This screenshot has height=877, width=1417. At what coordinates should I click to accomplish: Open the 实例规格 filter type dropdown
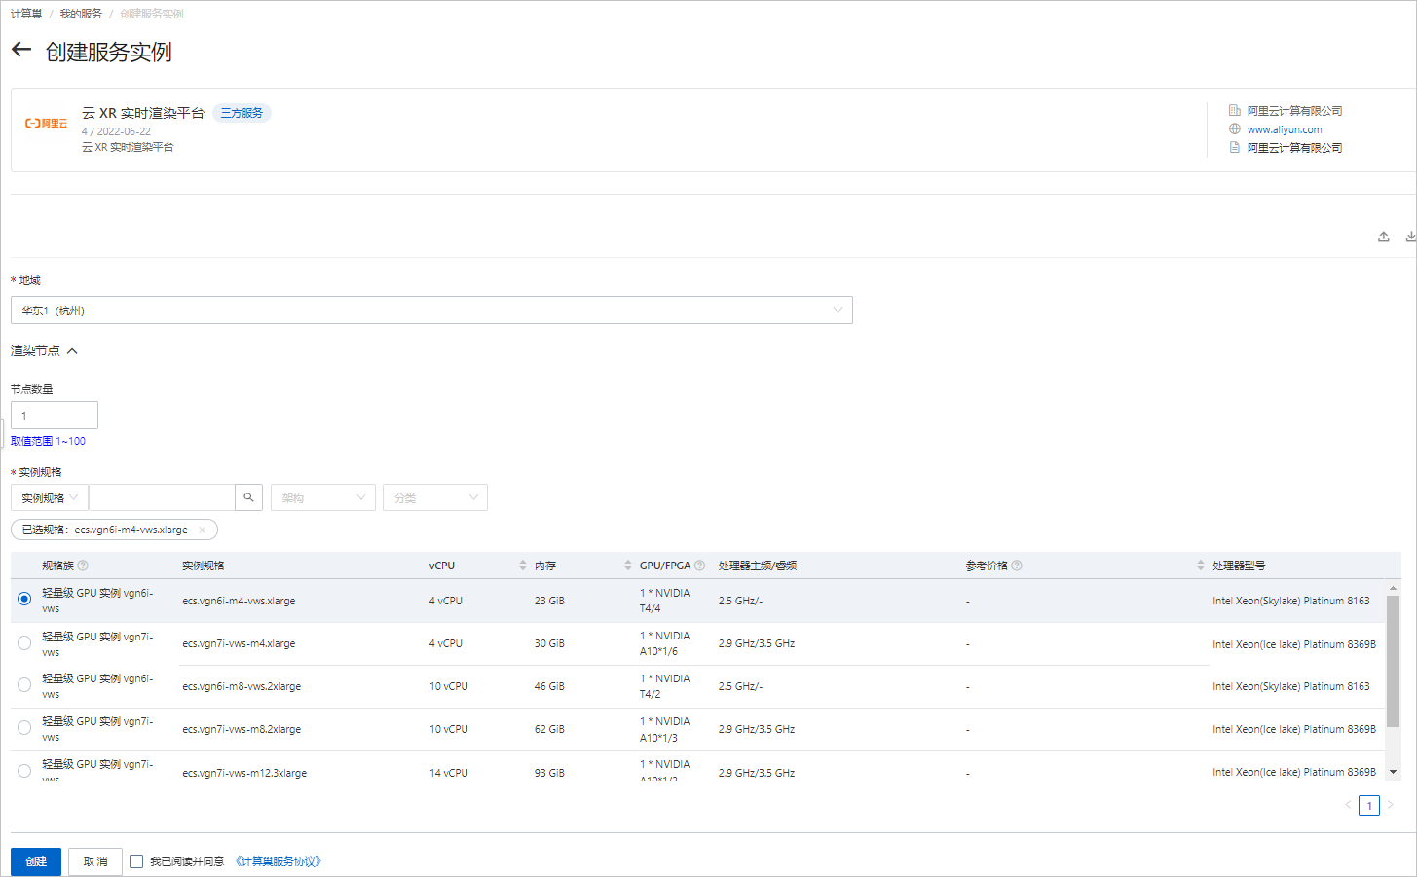50,497
